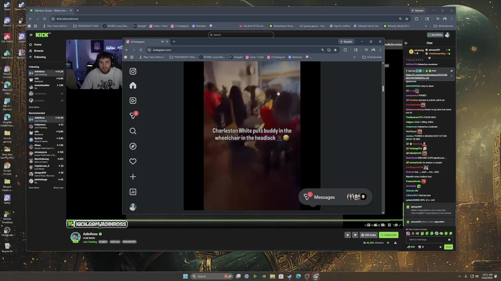
Task: Click the Get KICKs button
Action: tap(435, 35)
